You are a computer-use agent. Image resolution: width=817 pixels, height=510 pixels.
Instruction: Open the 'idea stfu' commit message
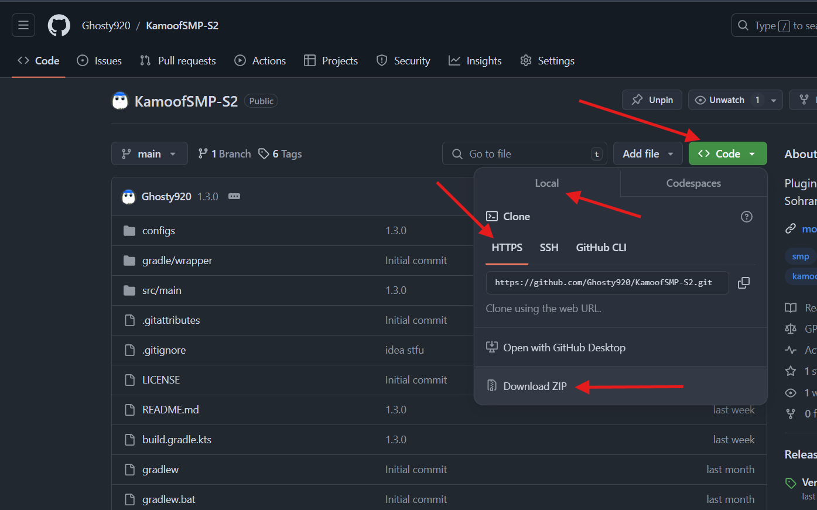405,350
